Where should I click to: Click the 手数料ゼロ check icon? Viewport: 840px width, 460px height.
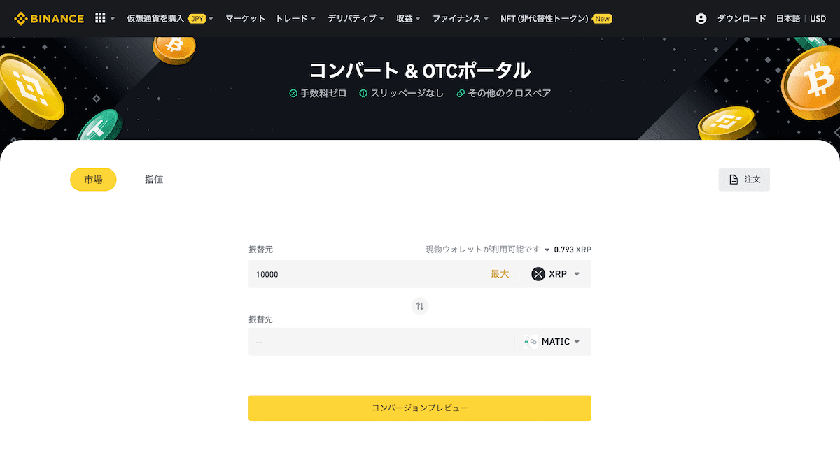294,93
